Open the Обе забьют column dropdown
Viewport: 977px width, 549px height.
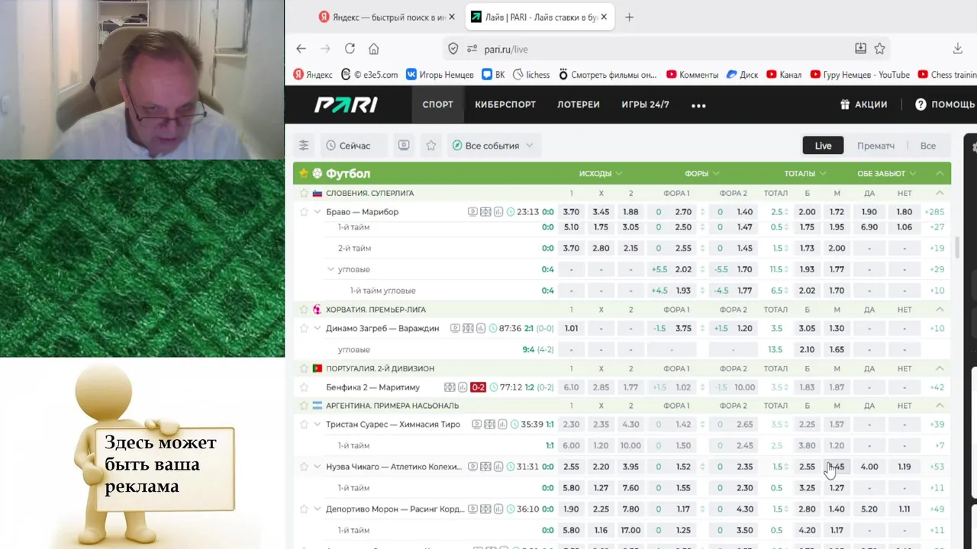pyautogui.click(x=886, y=174)
